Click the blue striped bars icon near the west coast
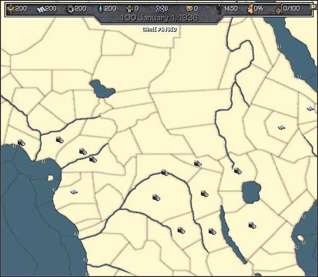 pos(74,192)
